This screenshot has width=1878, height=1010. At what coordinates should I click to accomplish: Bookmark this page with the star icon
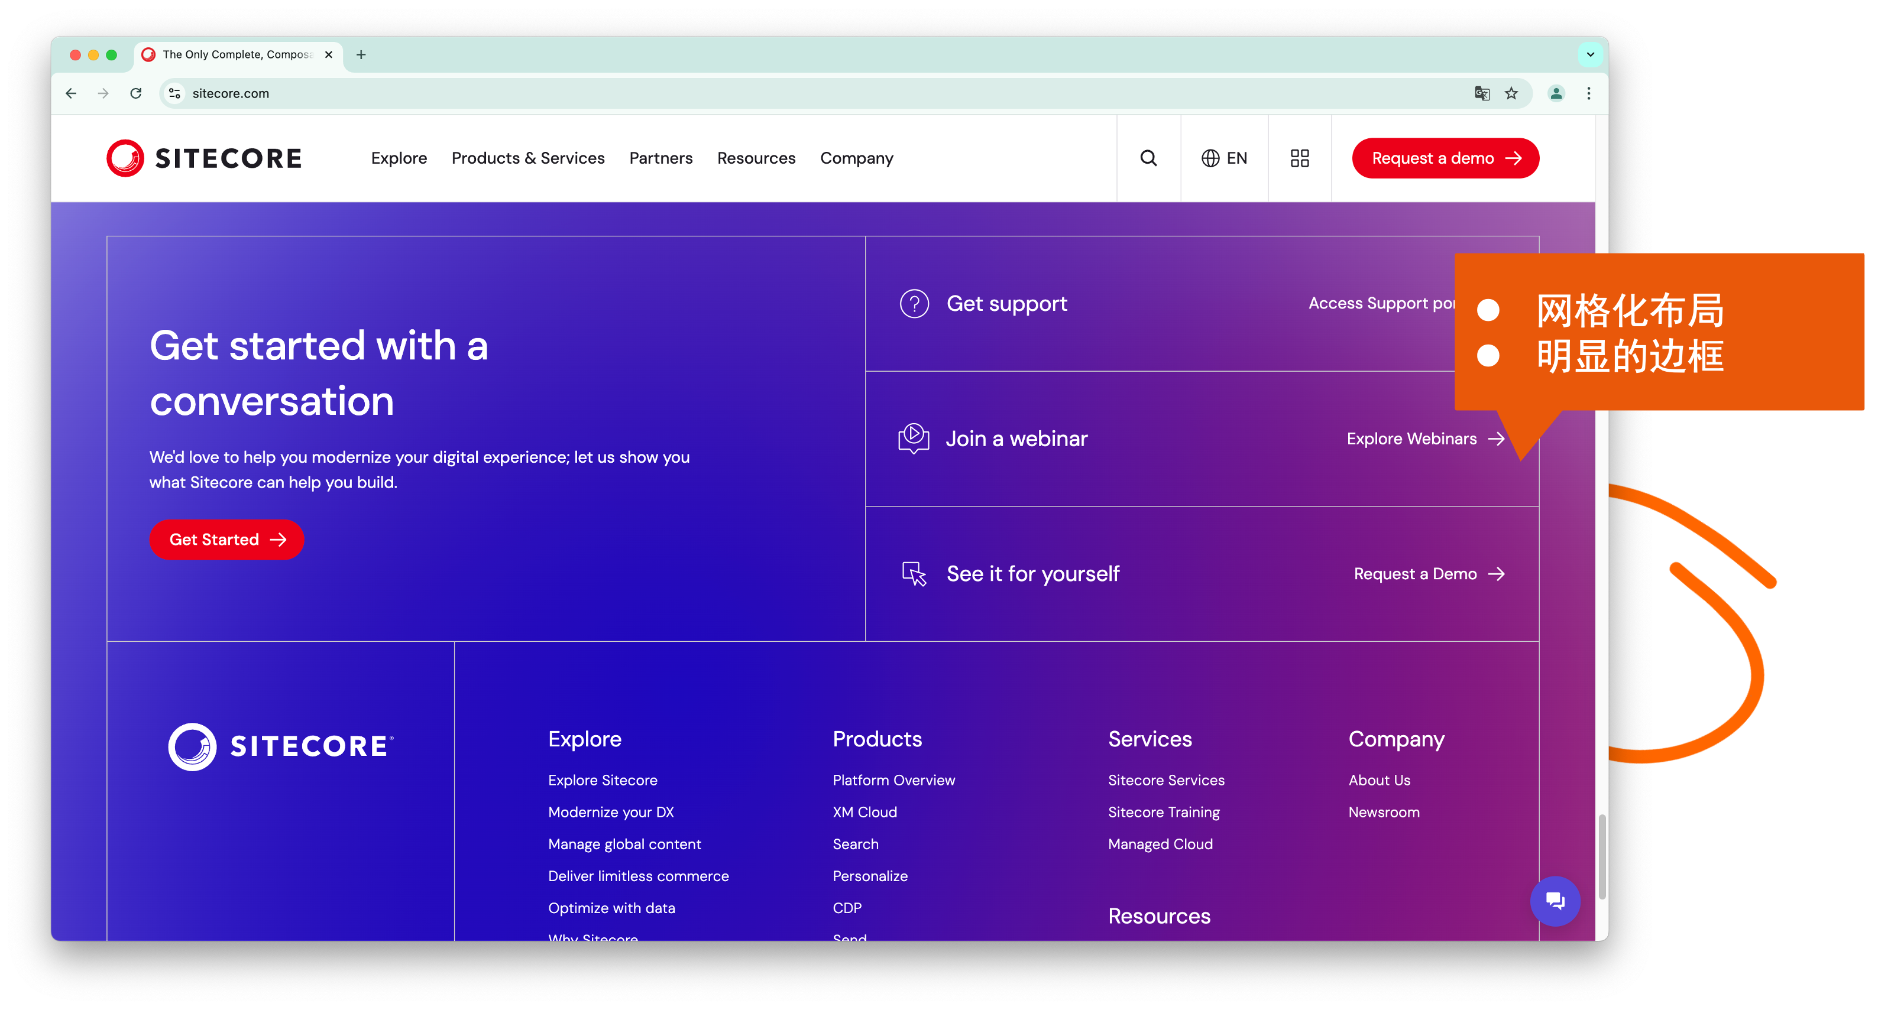1511,93
